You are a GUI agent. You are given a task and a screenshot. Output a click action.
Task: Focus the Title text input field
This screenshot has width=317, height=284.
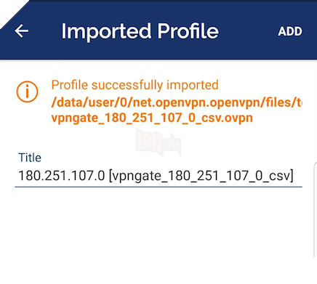coord(158,176)
